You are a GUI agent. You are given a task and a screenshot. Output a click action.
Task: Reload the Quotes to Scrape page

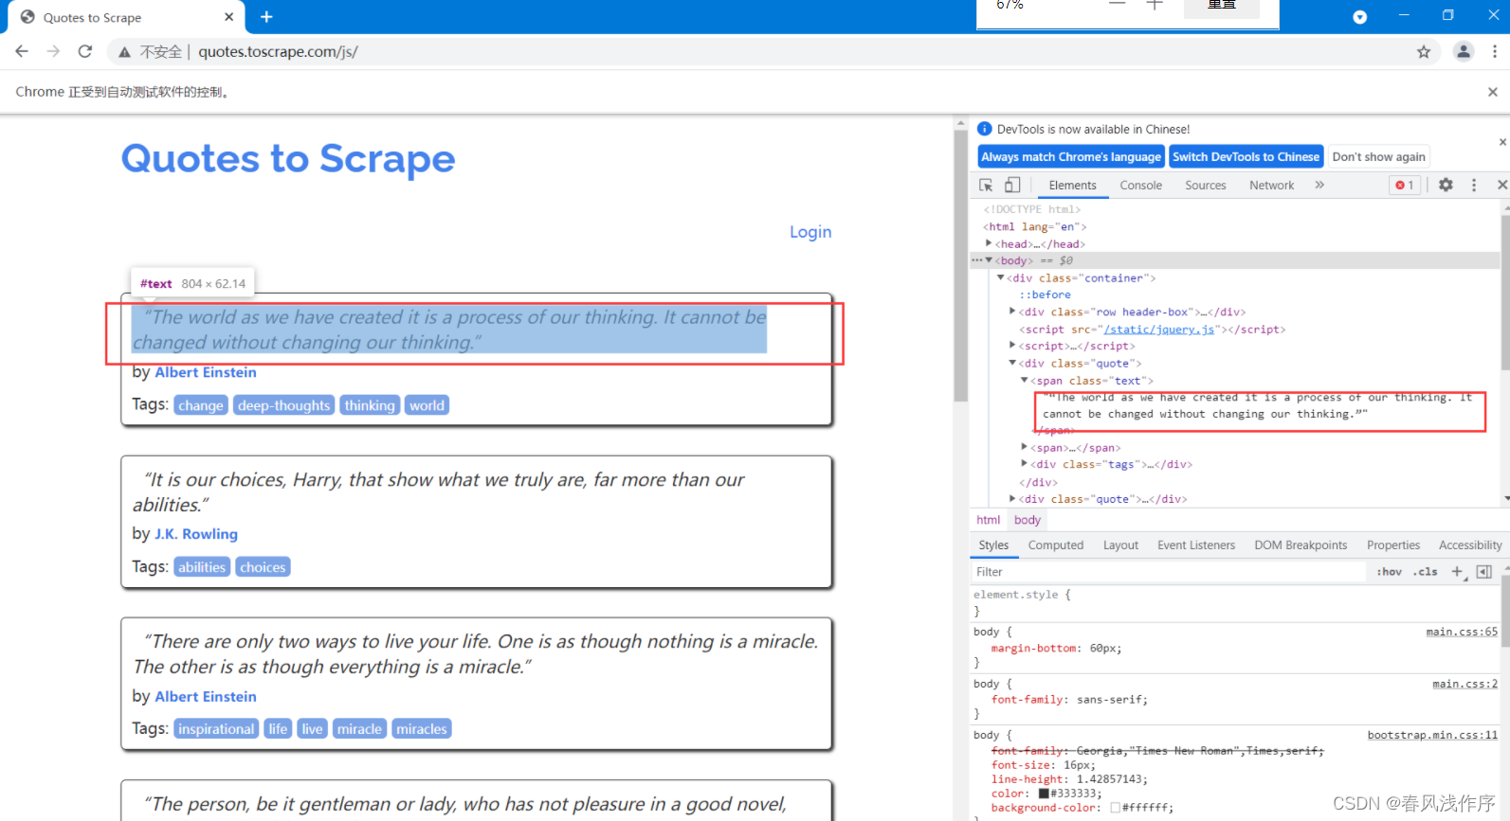[85, 51]
